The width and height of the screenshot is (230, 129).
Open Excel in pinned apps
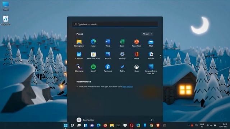point(122,43)
